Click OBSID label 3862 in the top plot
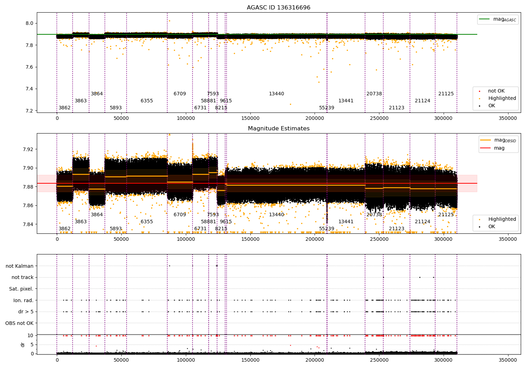The width and height of the screenshot is (526, 368). click(65, 108)
